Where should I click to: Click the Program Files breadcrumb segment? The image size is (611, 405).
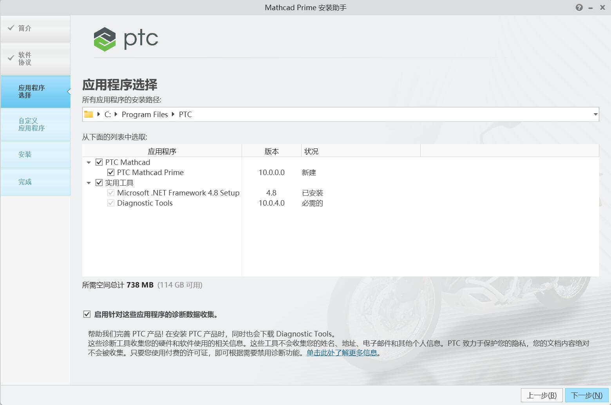[145, 114]
